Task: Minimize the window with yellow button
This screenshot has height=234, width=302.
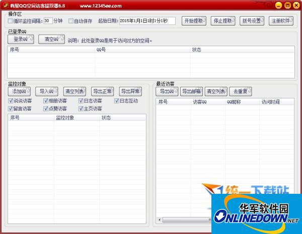Action: click(x=278, y=5)
